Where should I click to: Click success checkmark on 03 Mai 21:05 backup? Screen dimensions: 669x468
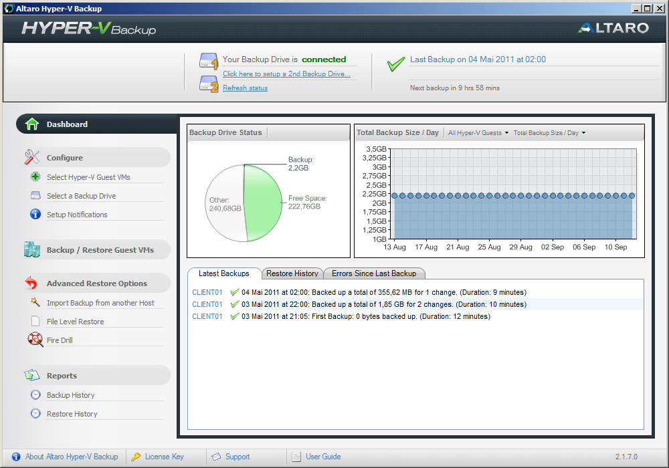[x=234, y=316]
